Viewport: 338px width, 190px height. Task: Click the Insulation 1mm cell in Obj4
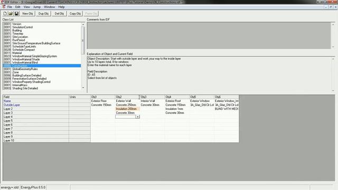(177, 109)
